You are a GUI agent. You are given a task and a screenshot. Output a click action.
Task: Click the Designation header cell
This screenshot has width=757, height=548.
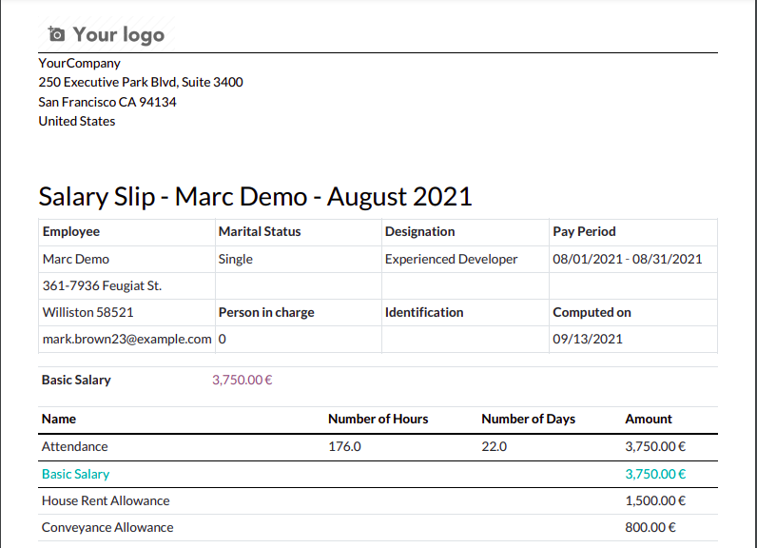click(x=419, y=231)
